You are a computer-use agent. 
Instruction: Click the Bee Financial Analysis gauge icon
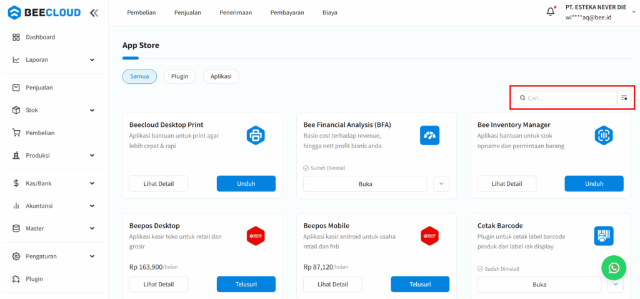point(429,135)
